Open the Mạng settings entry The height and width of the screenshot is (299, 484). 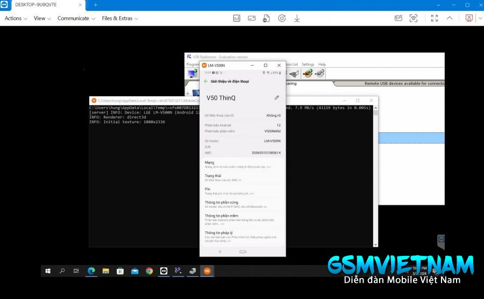[243, 164]
